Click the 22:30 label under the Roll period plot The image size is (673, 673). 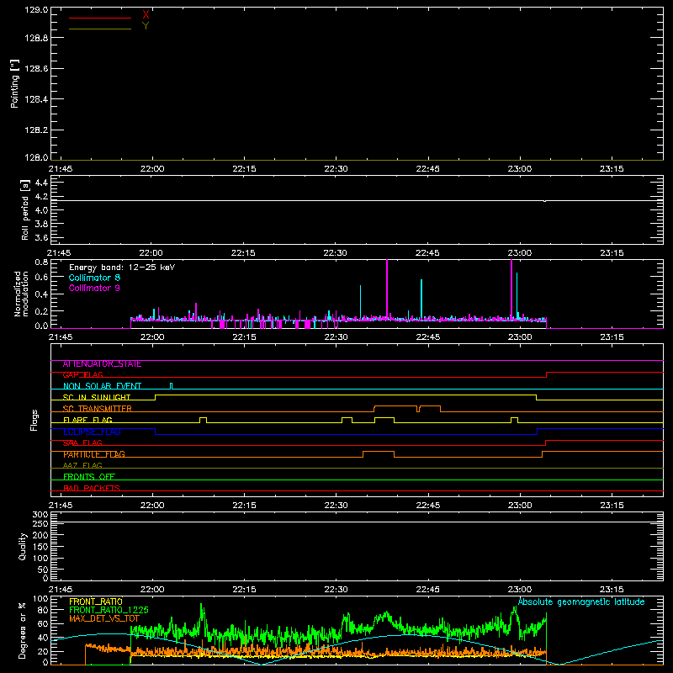tap(336, 253)
